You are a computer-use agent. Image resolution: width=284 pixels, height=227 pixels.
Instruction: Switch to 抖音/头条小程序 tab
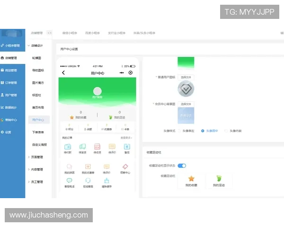click(144, 33)
